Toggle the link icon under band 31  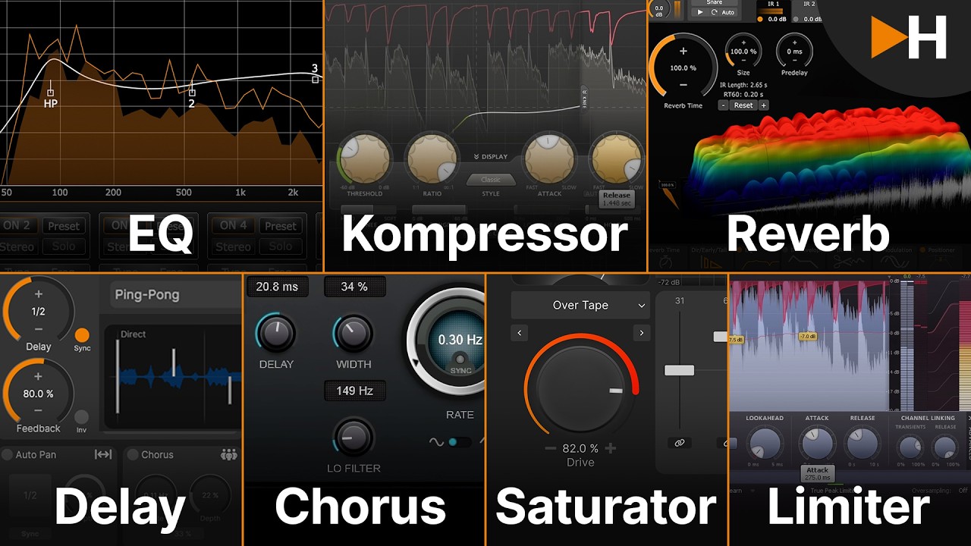680,443
